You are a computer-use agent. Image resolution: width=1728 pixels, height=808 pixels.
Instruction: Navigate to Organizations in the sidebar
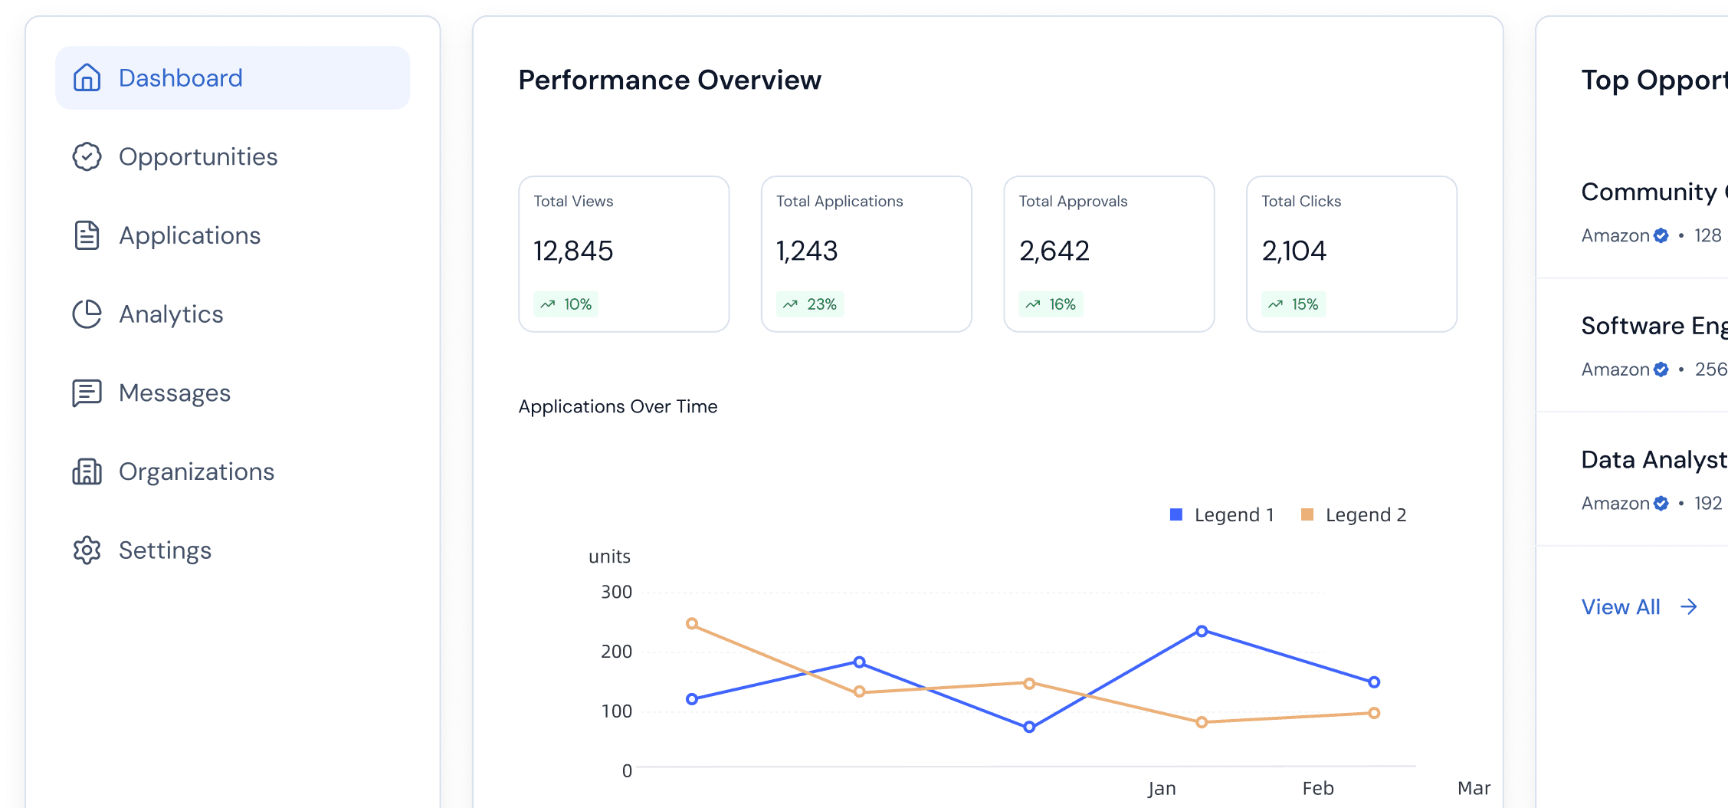point(232,471)
